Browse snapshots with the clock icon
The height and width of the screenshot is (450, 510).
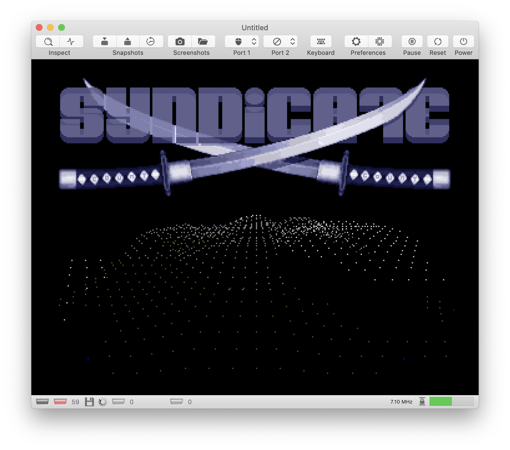pos(151,41)
